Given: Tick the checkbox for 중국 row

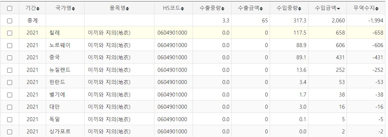Looking at the screenshot, I should pos(10,58).
